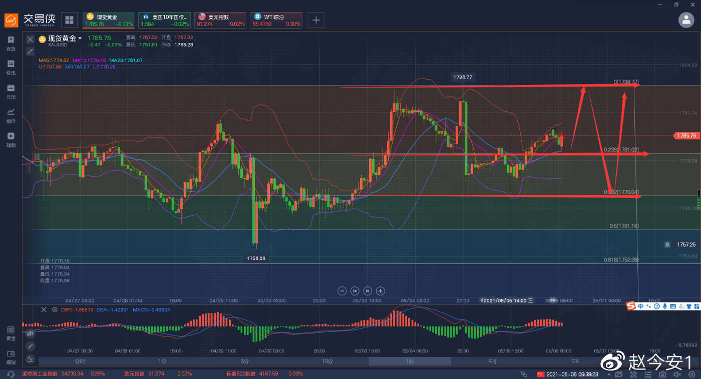Zoom out the chart with minus button
Image resolution: width=701 pixels, height=379 pixels.
click(342, 290)
